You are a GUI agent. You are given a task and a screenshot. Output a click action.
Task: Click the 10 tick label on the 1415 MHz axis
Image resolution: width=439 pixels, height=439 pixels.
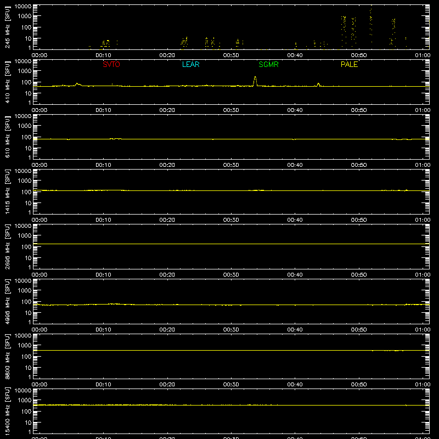click(29, 203)
